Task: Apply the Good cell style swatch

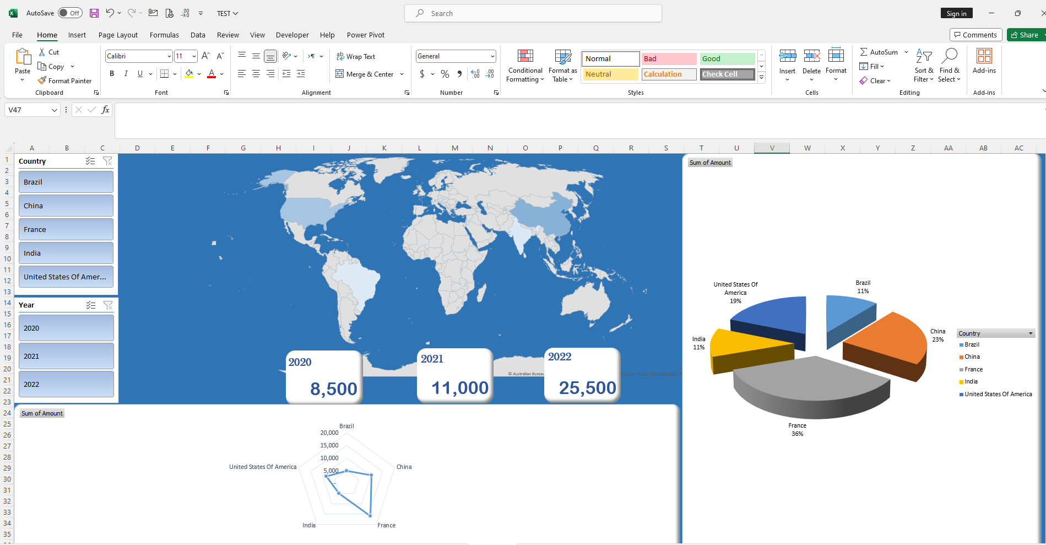Action: [727, 59]
